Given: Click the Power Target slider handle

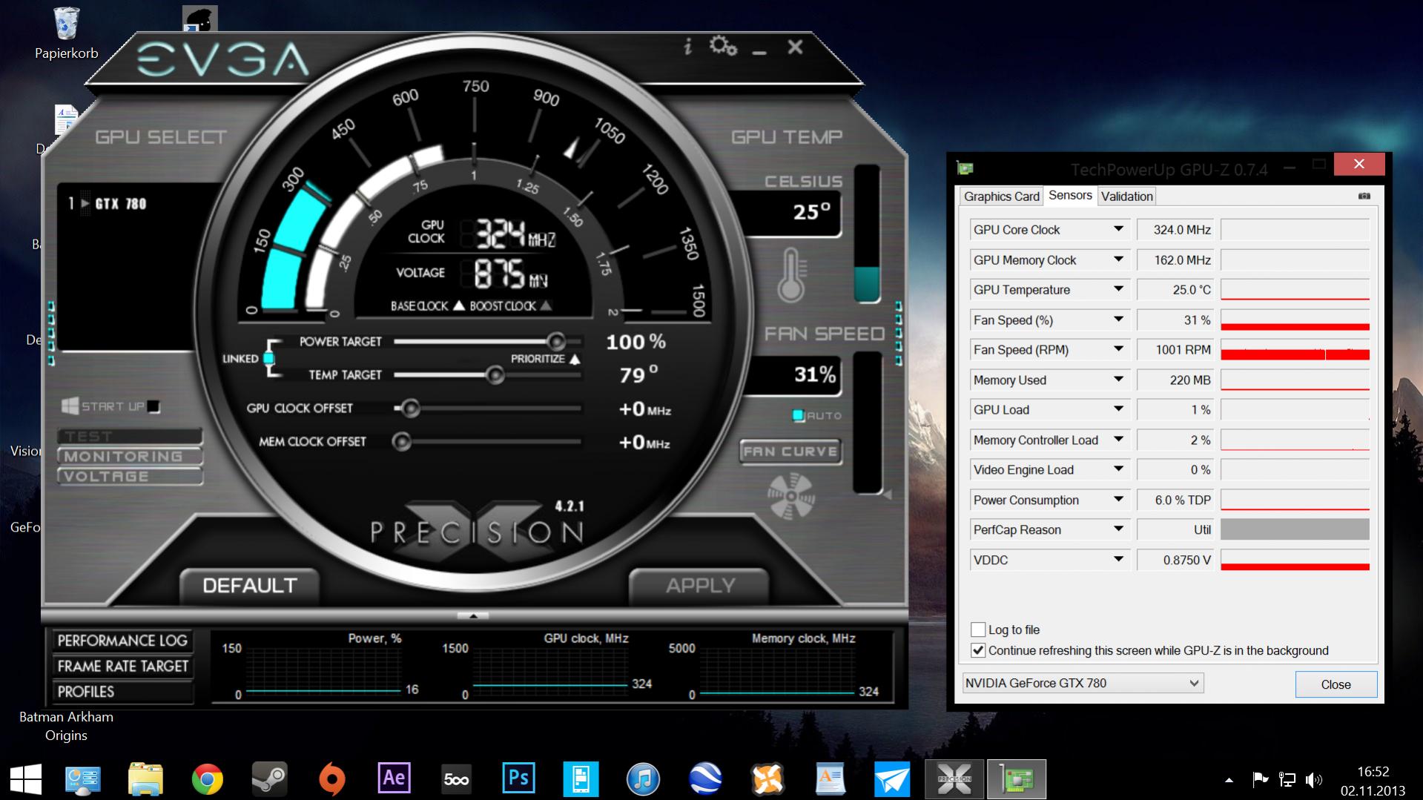Looking at the screenshot, I should pos(555,342).
